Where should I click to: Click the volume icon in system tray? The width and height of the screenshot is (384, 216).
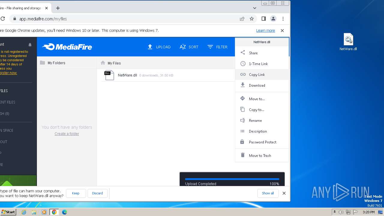pyautogui.click(x=341, y=212)
